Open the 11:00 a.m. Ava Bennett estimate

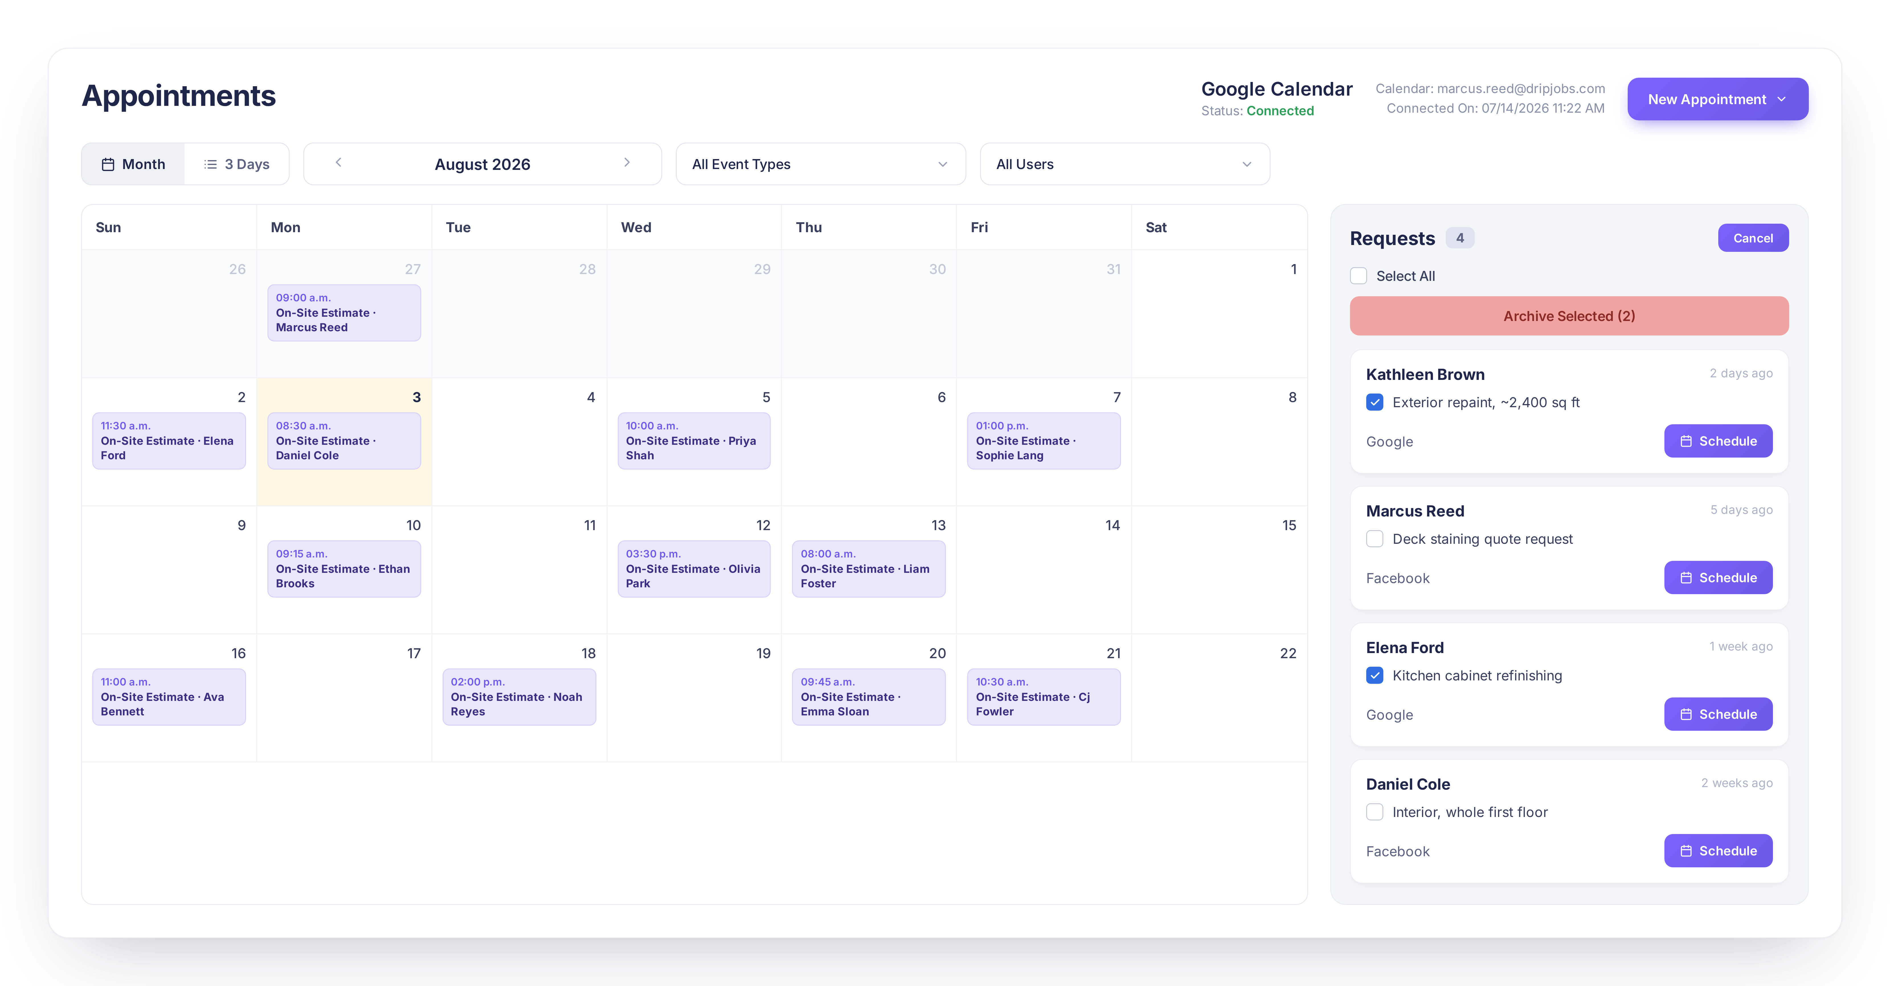point(169,697)
